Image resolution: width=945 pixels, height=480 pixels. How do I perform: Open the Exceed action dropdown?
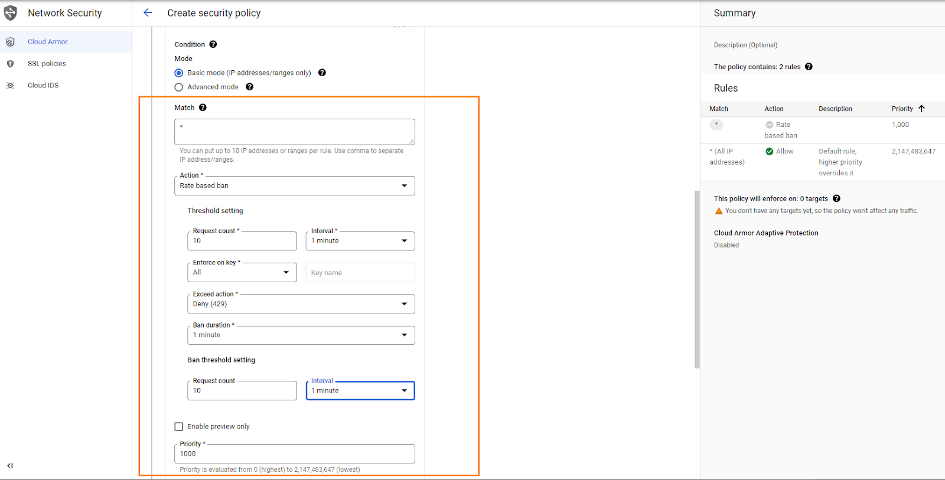(x=301, y=304)
